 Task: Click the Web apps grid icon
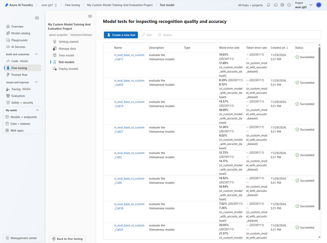click(7, 131)
